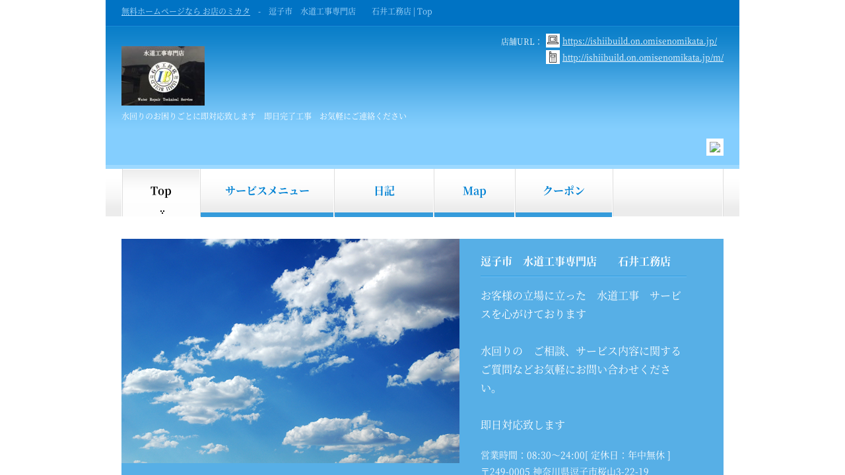Click the 店舗URL label in the header
The image size is (845, 475).
(520, 42)
